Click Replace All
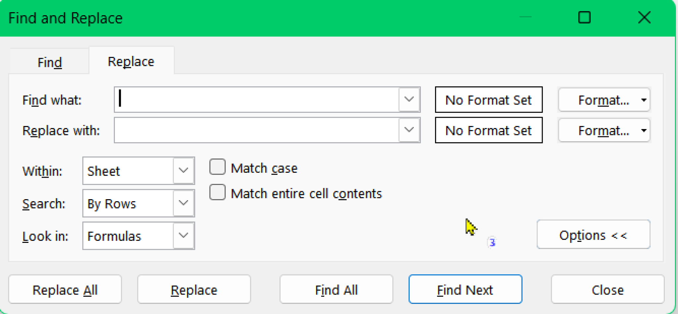 click(65, 289)
